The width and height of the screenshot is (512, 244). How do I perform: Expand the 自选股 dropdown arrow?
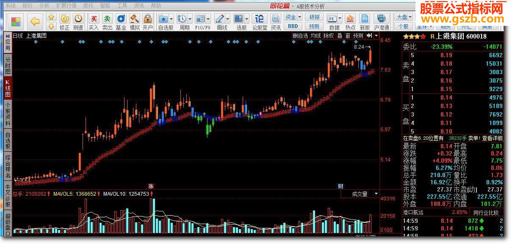(x=172, y=19)
